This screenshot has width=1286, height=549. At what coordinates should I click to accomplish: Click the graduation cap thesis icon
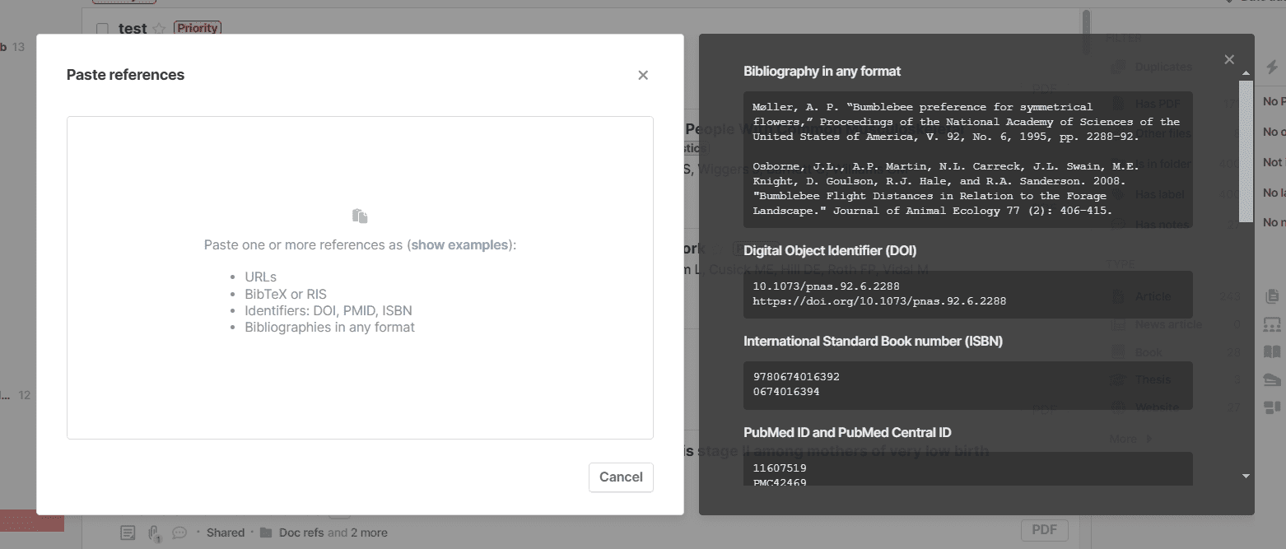(1272, 379)
